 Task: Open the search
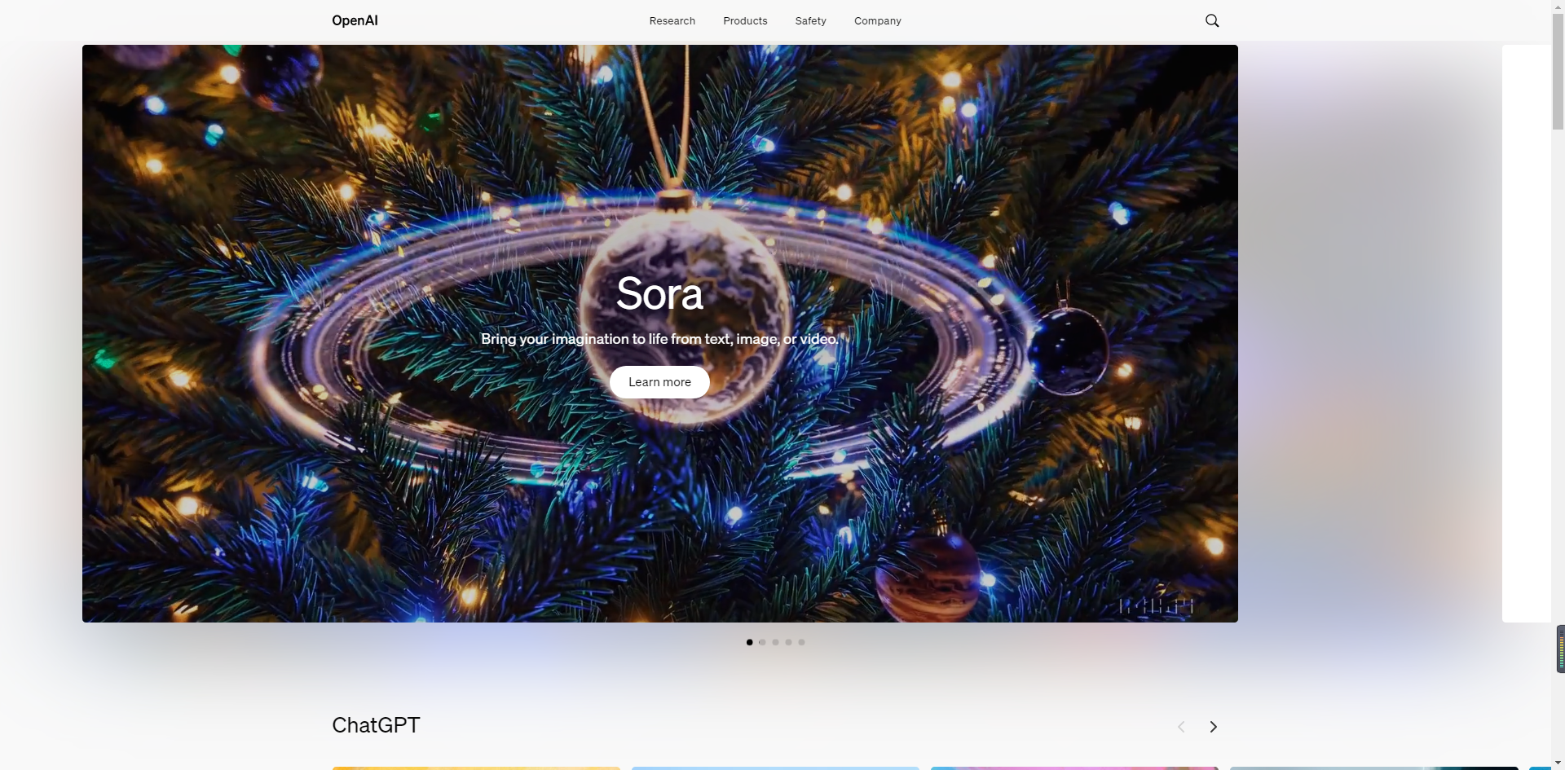(x=1211, y=20)
